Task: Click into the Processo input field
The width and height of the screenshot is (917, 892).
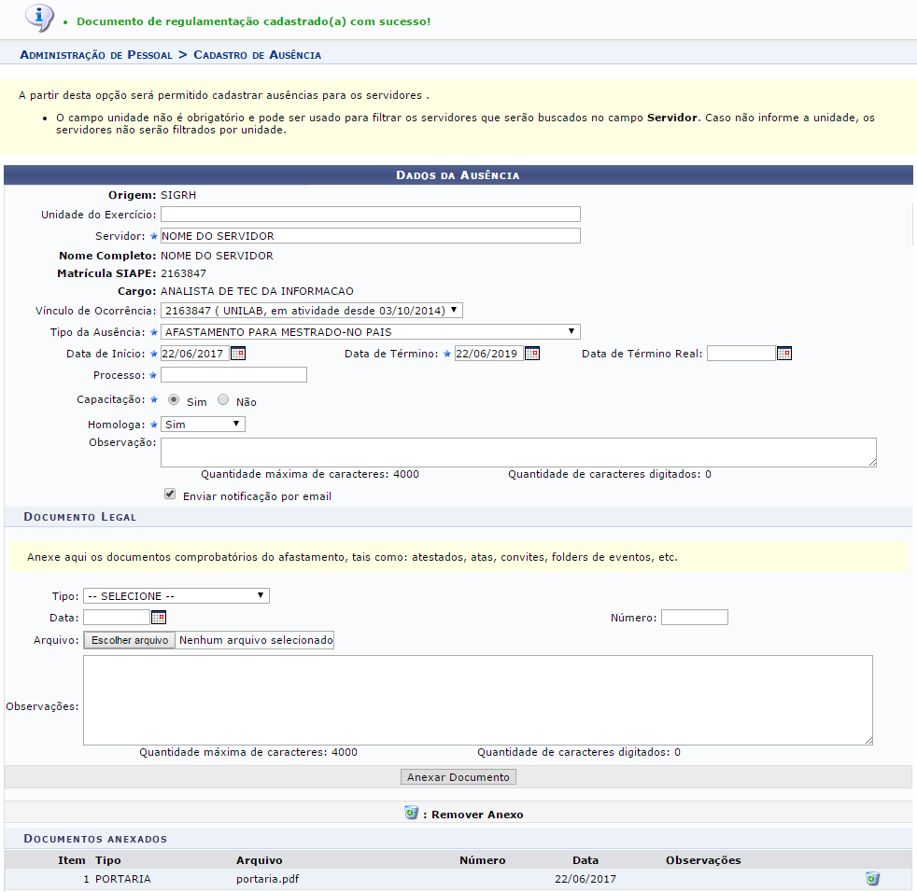Action: (233, 375)
